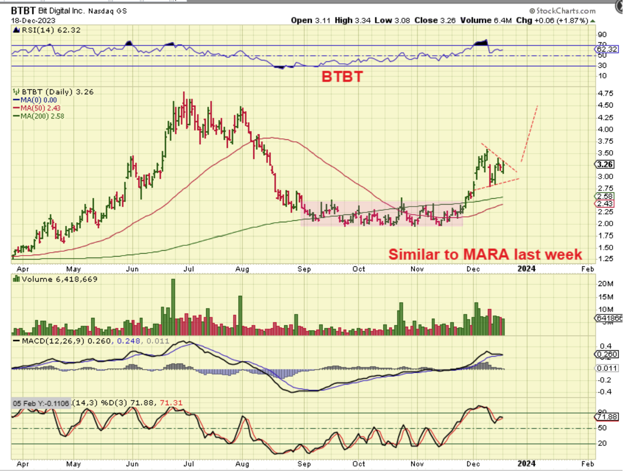
Task: Click the blue 0.248 MACD signal value
Action: point(128,341)
